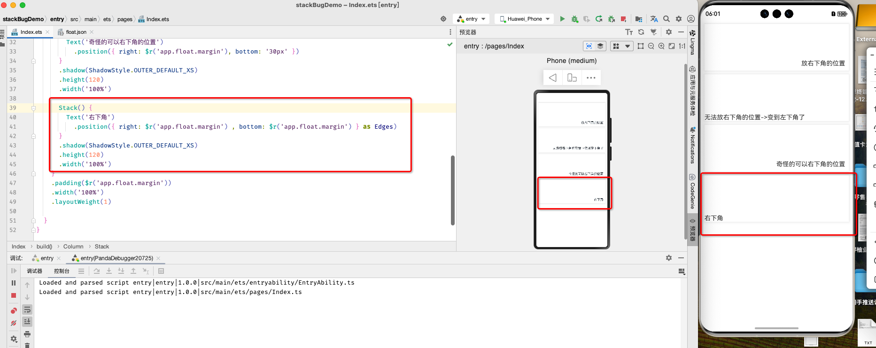876x348 pixels.
Task: Switch to 控制台 console tab
Action: [x=62, y=271]
